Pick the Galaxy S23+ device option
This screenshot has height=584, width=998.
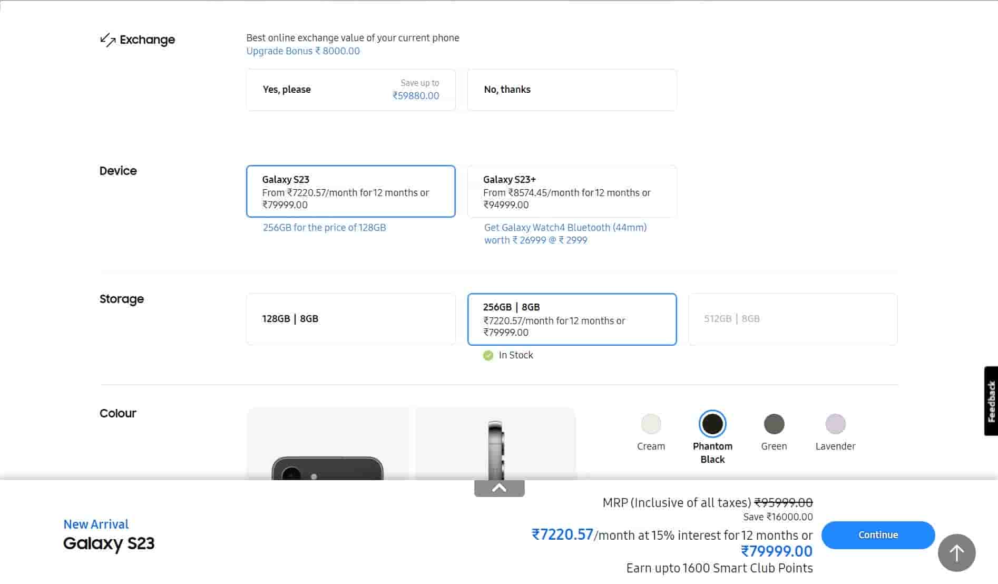click(x=572, y=191)
